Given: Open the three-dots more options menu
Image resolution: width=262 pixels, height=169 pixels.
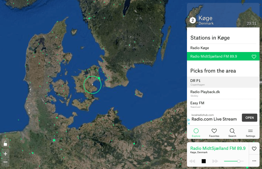Looking at the screenshot, I should point(254,161).
